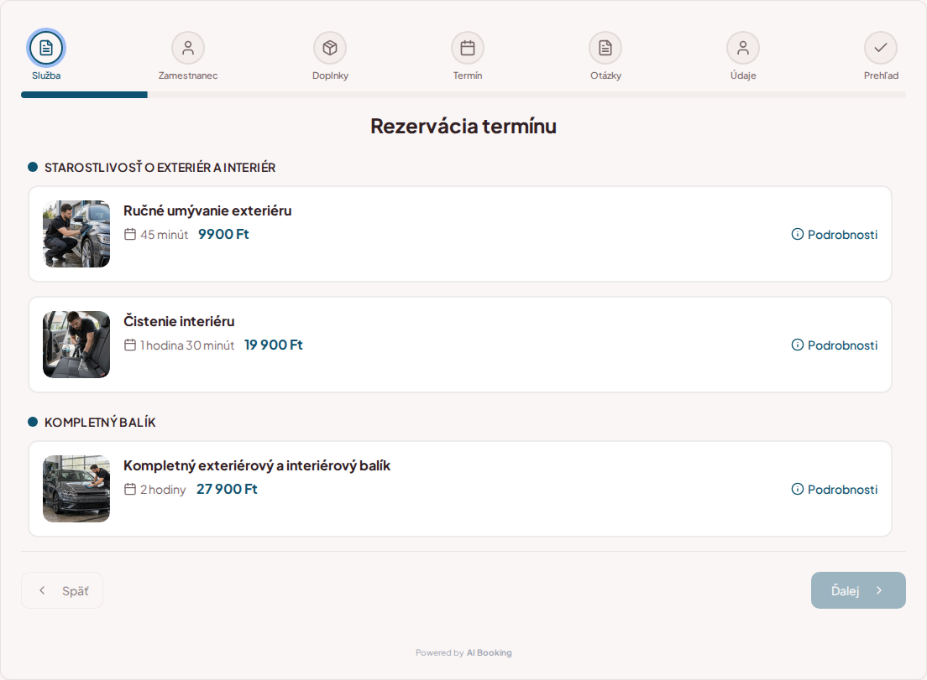The image size is (927, 680).
Task: Switch to the Doplnky tab label
Action: [330, 75]
